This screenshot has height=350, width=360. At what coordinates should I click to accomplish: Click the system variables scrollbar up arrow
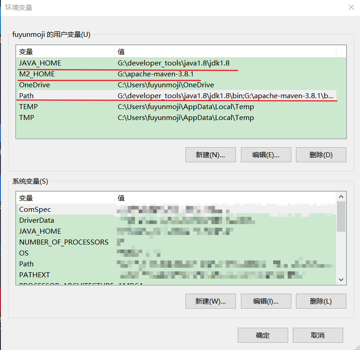[341, 196]
